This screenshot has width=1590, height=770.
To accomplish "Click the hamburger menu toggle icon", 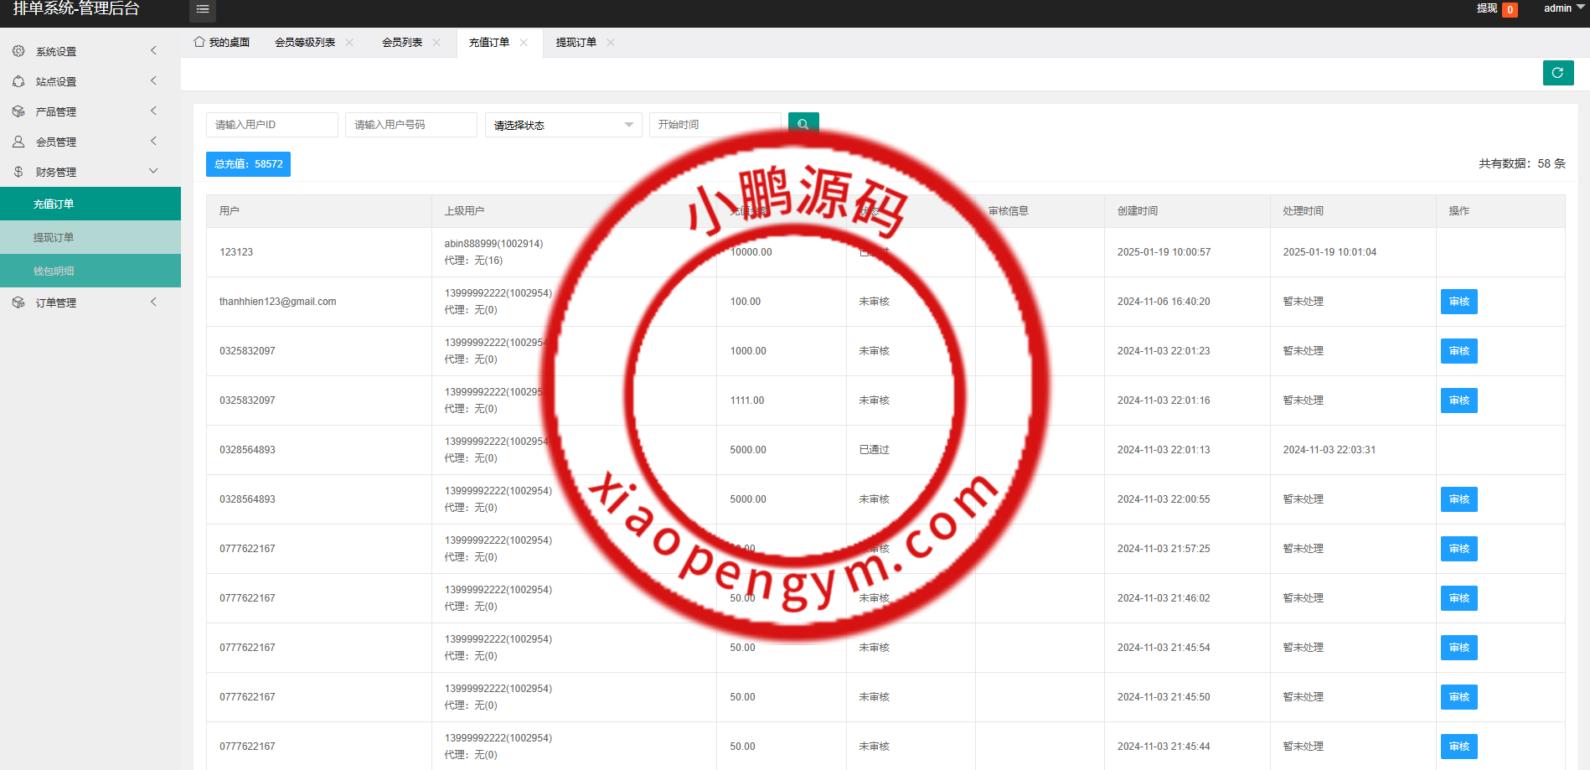I will pos(202,9).
